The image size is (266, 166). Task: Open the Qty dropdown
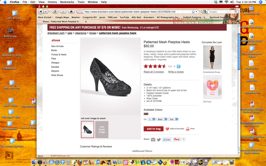click(152, 119)
